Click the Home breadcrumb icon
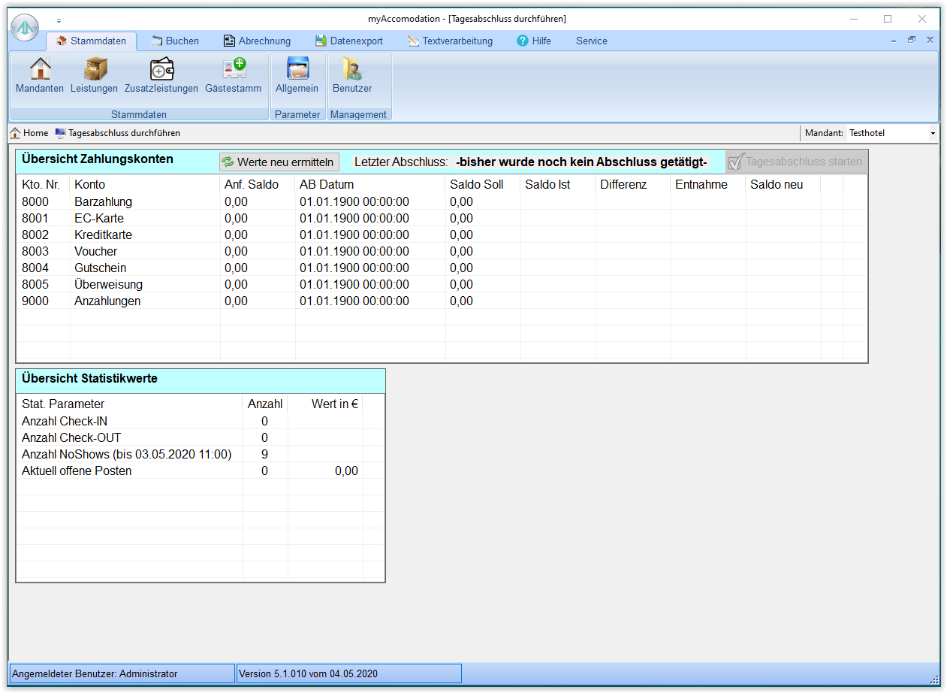The image size is (947, 693). point(15,133)
